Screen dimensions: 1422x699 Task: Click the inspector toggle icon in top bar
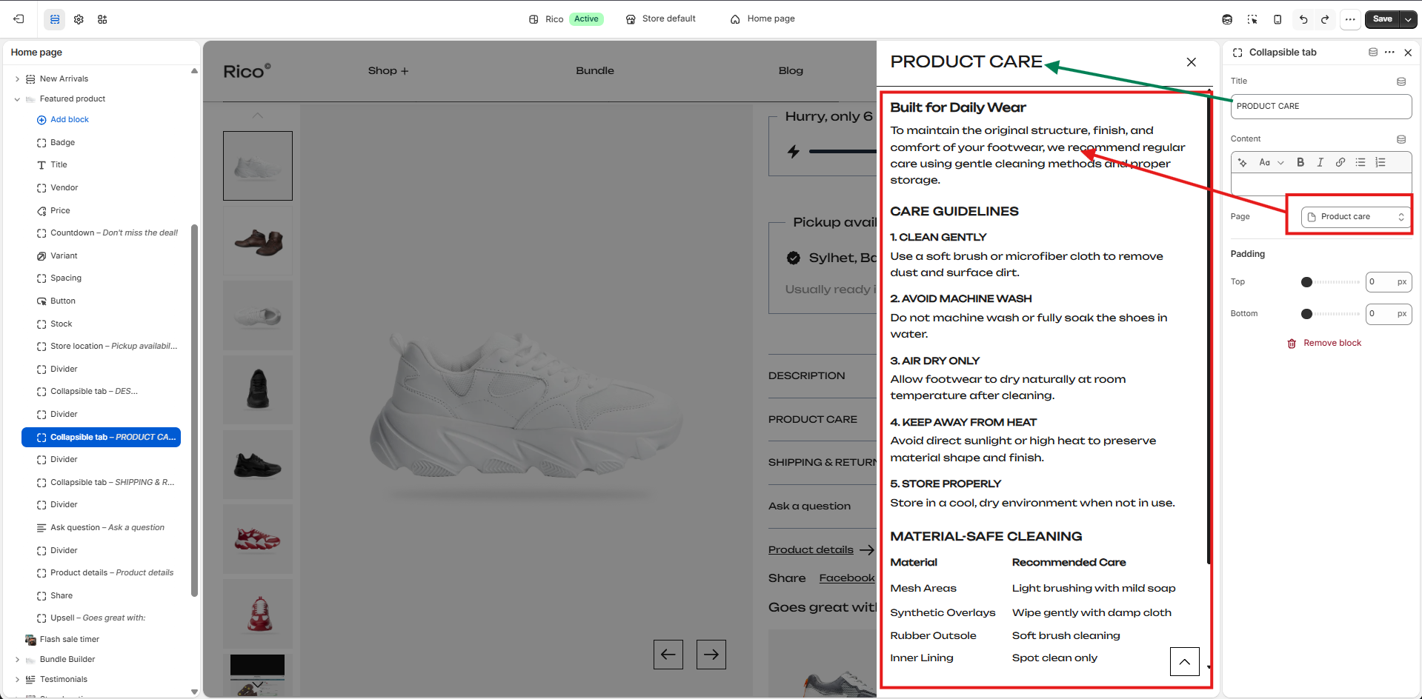(x=1252, y=19)
